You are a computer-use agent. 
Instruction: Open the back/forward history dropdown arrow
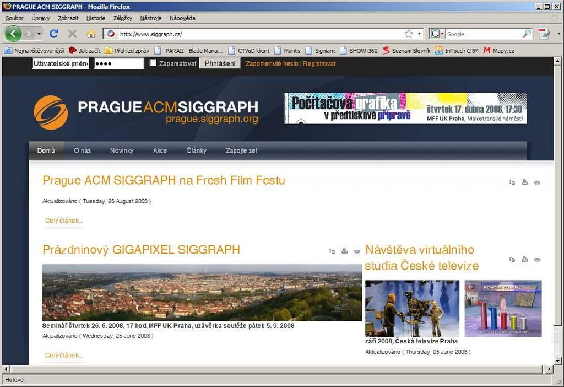[39, 34]
